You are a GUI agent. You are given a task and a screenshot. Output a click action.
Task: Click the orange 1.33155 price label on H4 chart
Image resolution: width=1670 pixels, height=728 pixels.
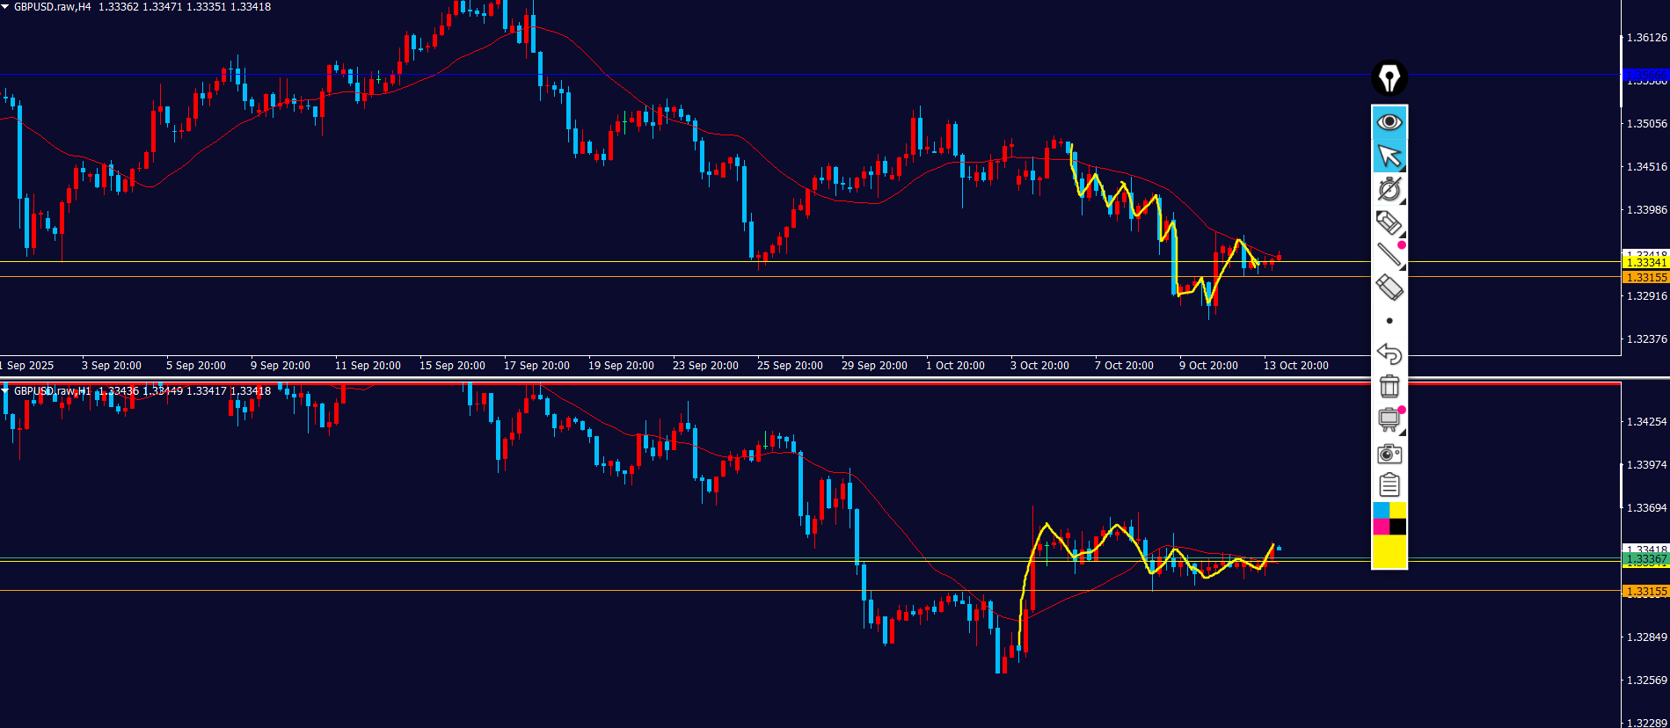click(1644, 277)
